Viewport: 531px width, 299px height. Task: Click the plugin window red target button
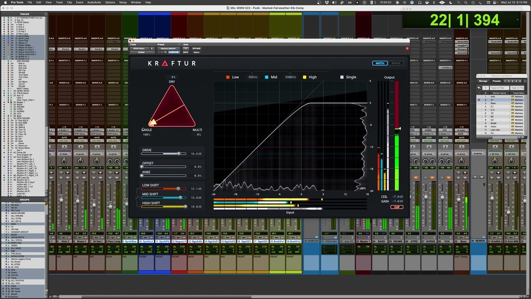pos(407,49)
